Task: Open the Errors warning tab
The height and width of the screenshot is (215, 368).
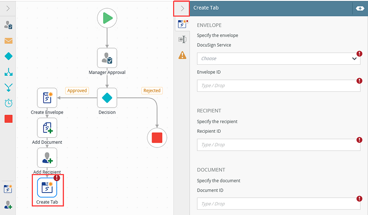Action: tap(182, 55)
